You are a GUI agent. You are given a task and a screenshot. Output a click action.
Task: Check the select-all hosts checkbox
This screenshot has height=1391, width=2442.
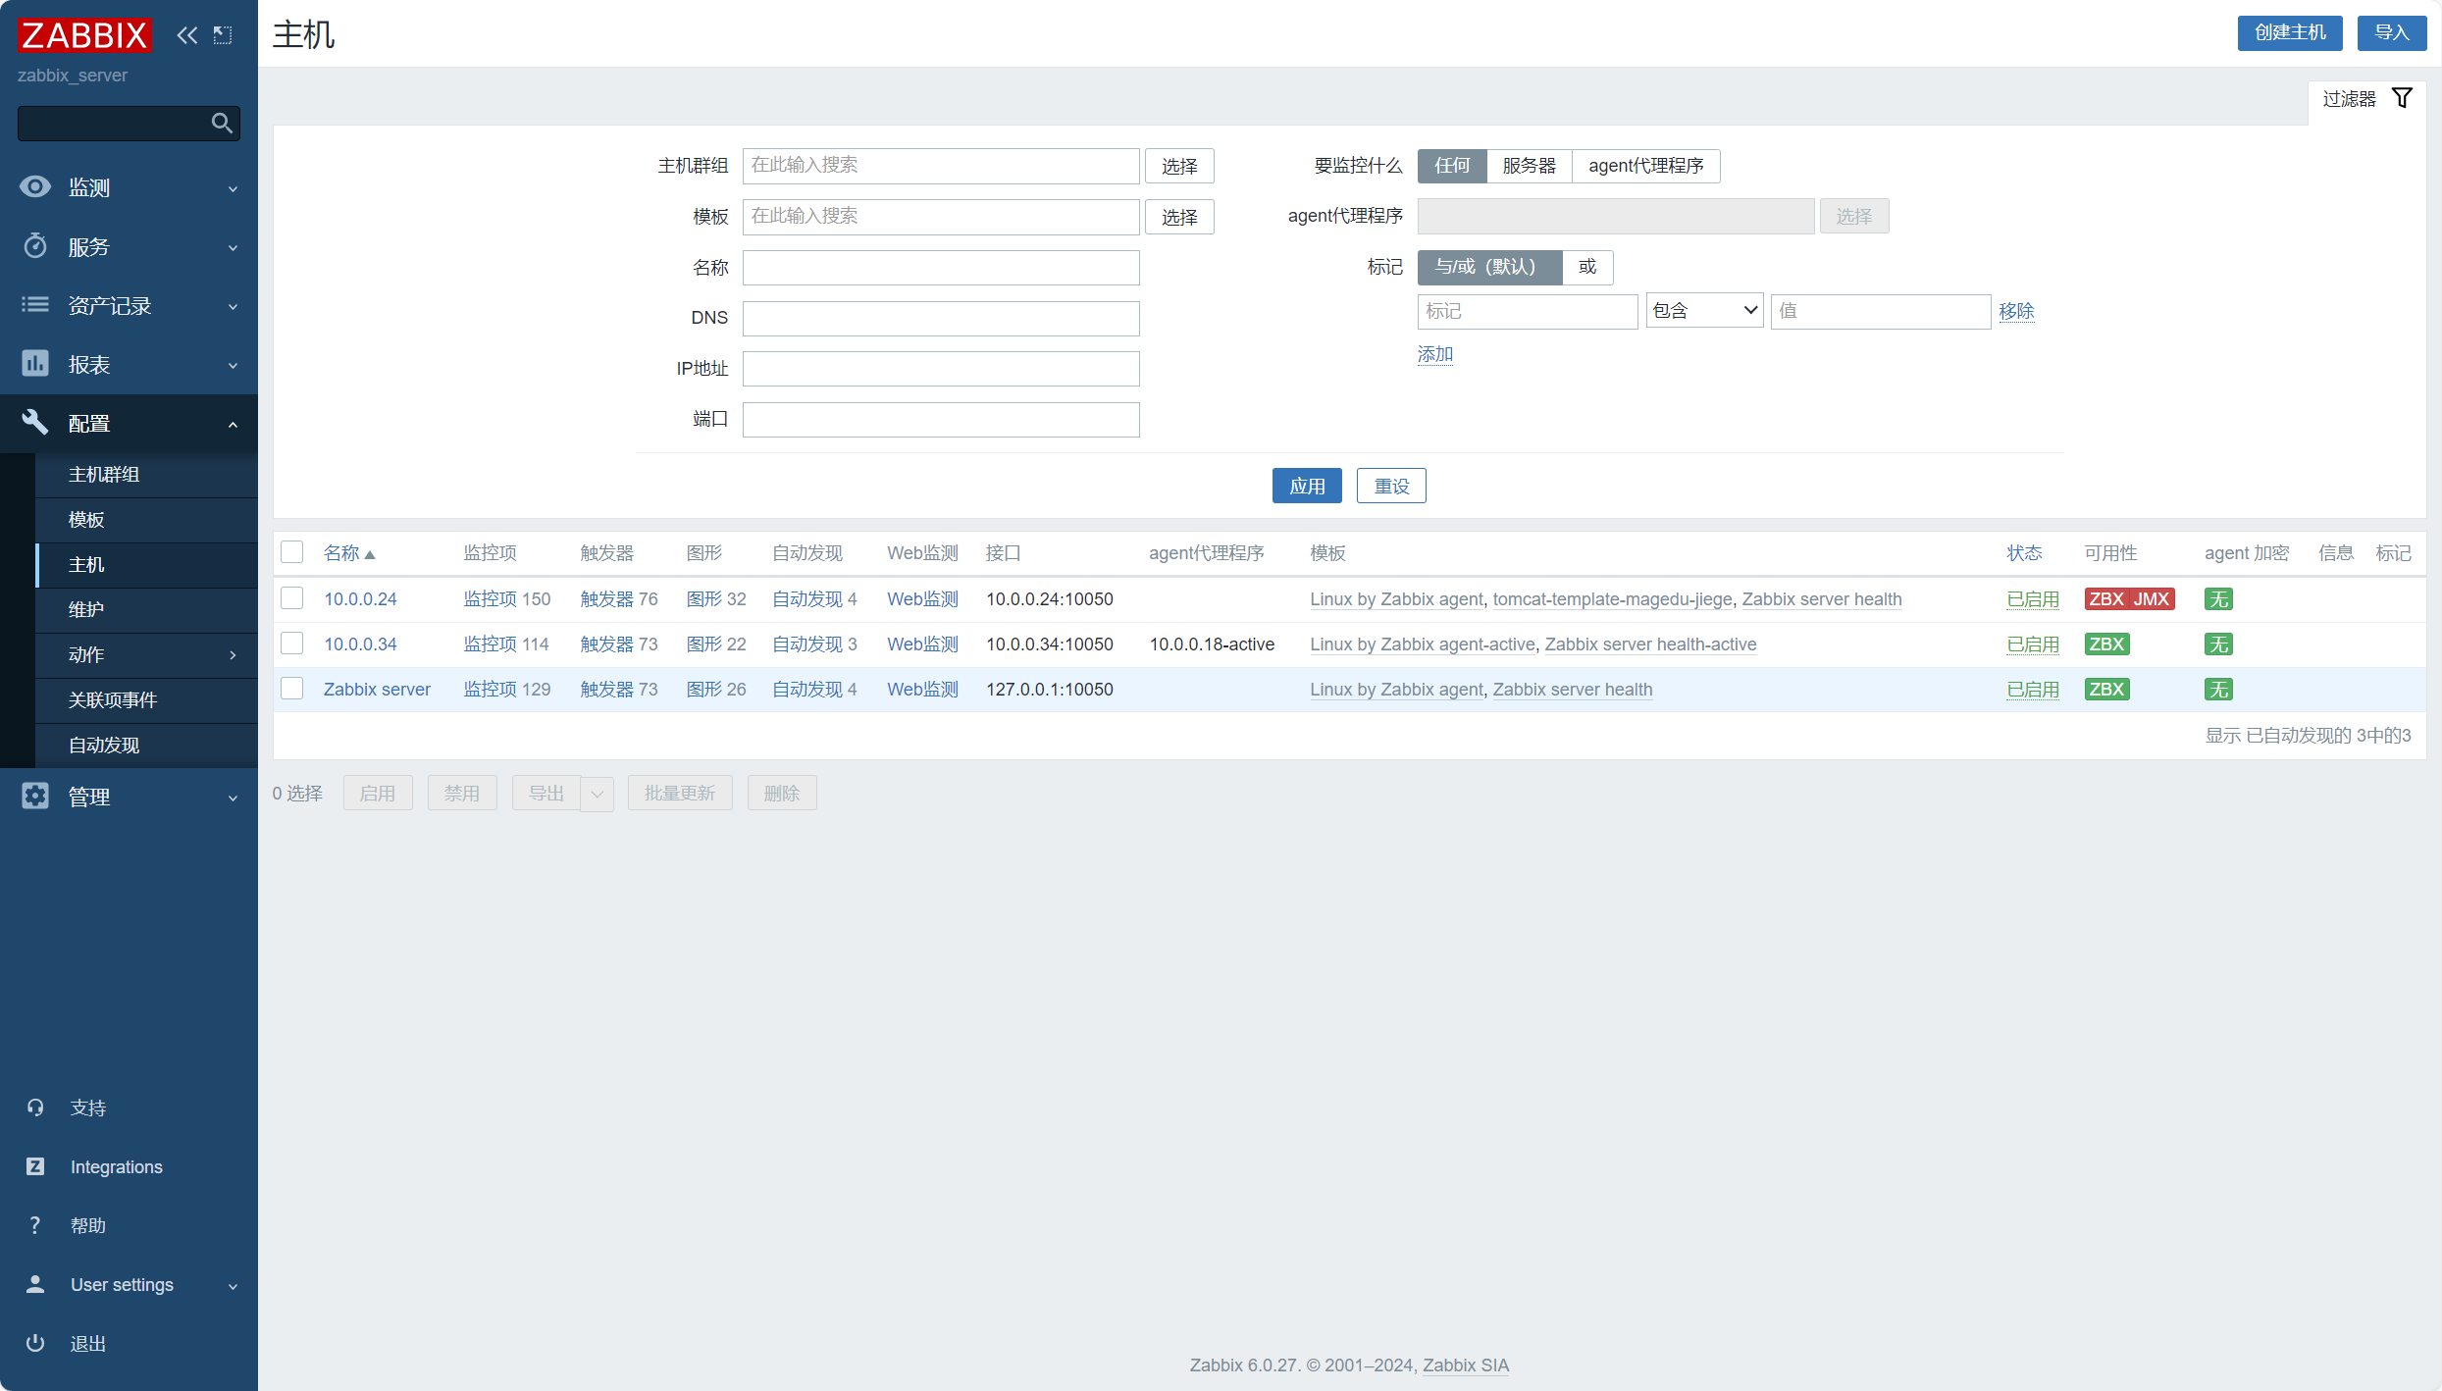[292, 551]
